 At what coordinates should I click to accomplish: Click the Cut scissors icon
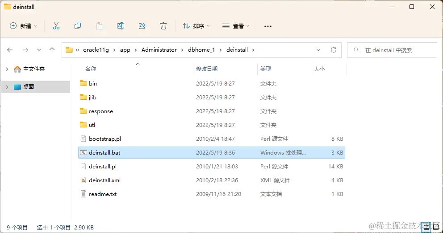coord(56,26)
